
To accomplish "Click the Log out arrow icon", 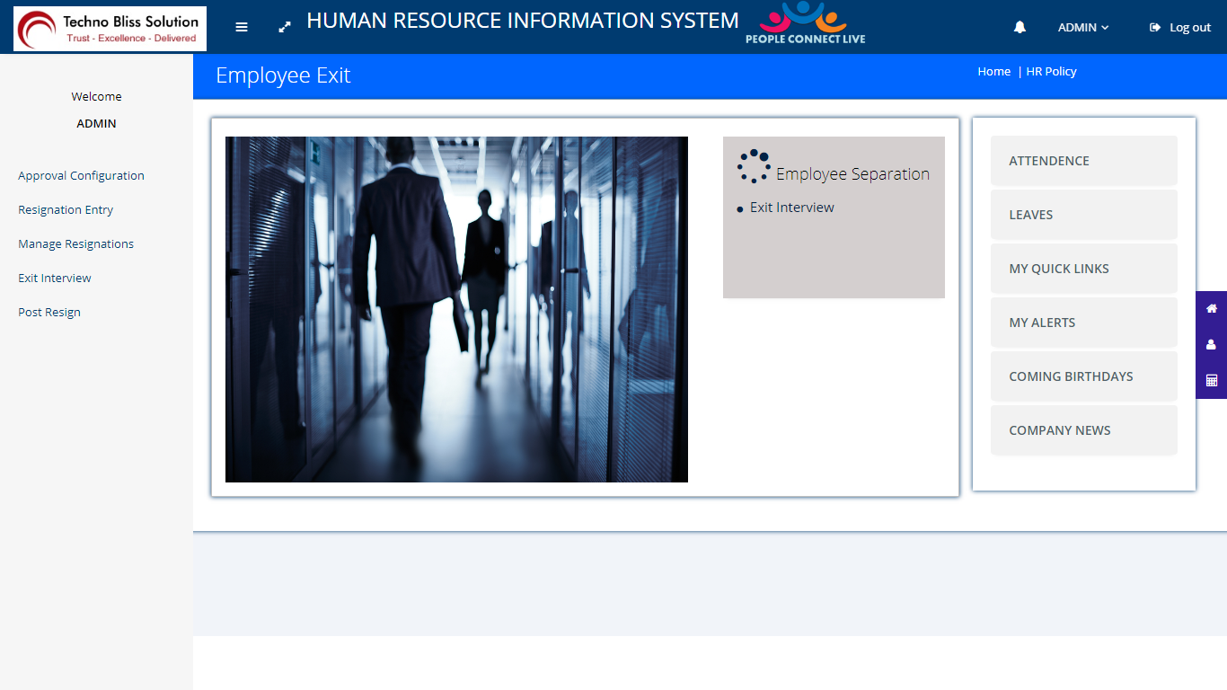I will pyautogui.click(x=1155, y=28).
